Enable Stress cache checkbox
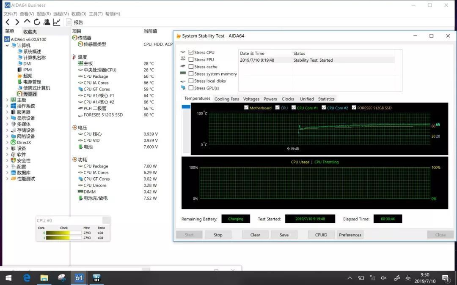The height and width of the screenshot is (285, 457). coord(191,67)
